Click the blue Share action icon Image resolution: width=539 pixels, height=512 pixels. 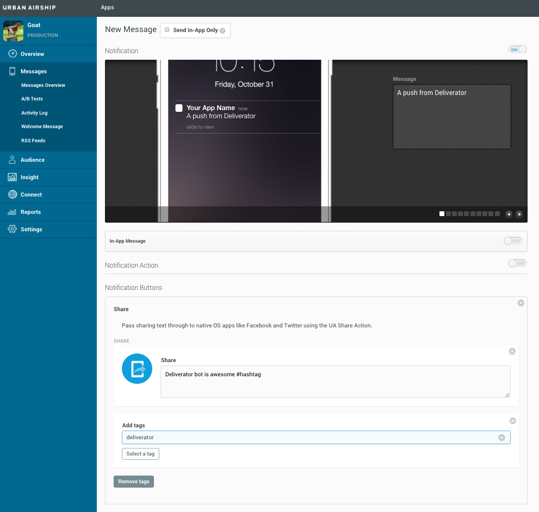(x=137, y=369)
